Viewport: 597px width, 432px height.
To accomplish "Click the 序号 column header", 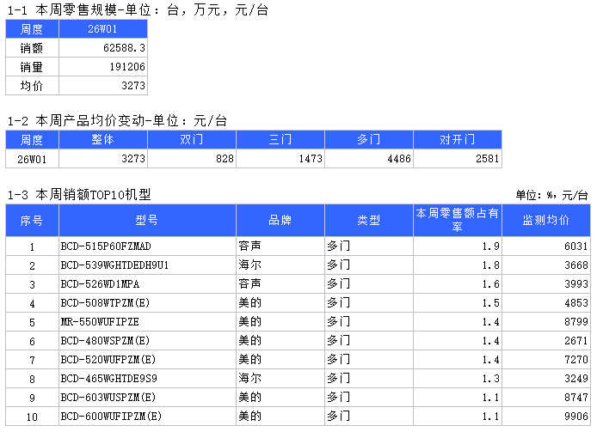I will click(x=32, y=220).
